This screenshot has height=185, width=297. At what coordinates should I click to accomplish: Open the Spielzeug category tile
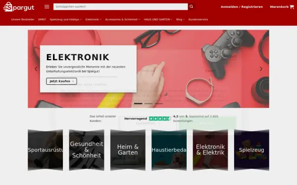(251, 150)
